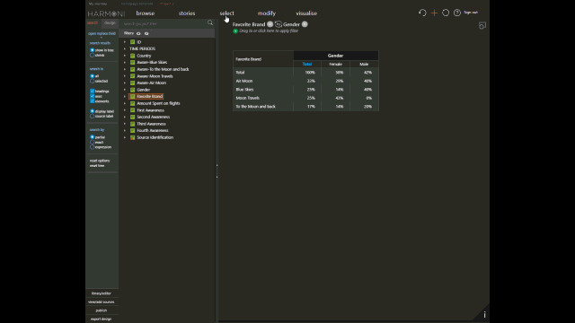Click the green icon of First Awareness
Image resolution: width=575 pixels, height=323 pixels.
[x=133, y=110]
